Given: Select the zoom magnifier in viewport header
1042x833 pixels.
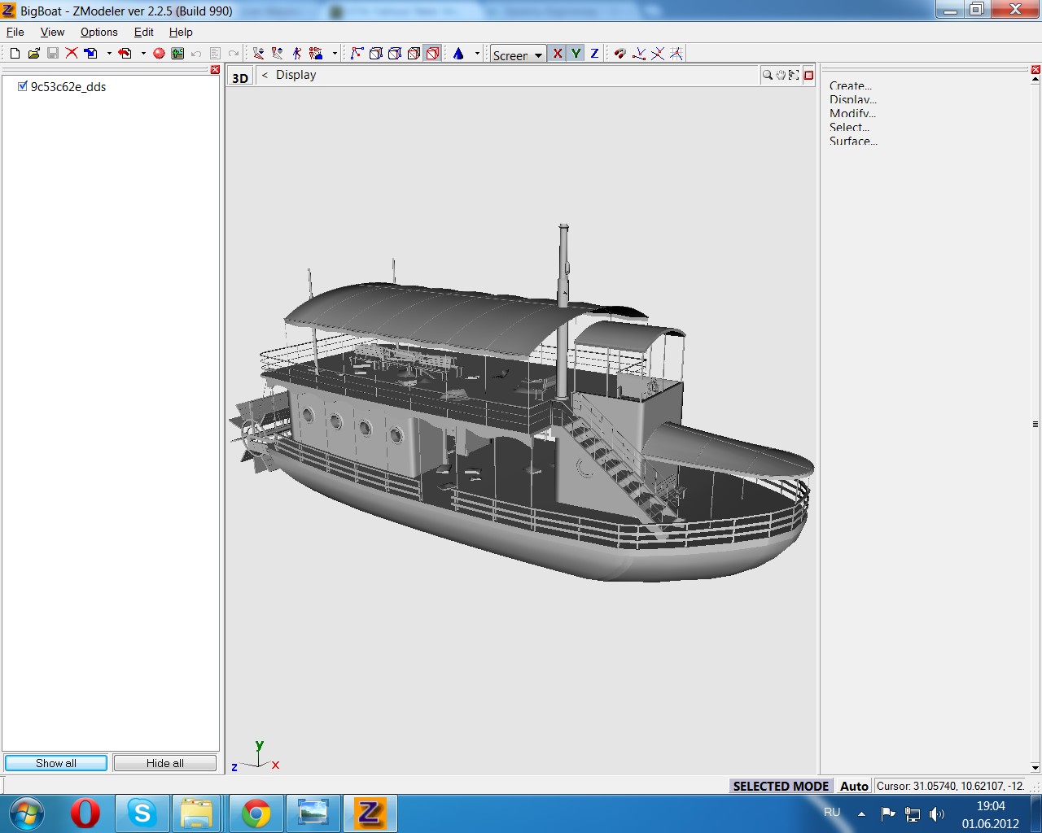Looking at the screenshot, I should 767,75.
